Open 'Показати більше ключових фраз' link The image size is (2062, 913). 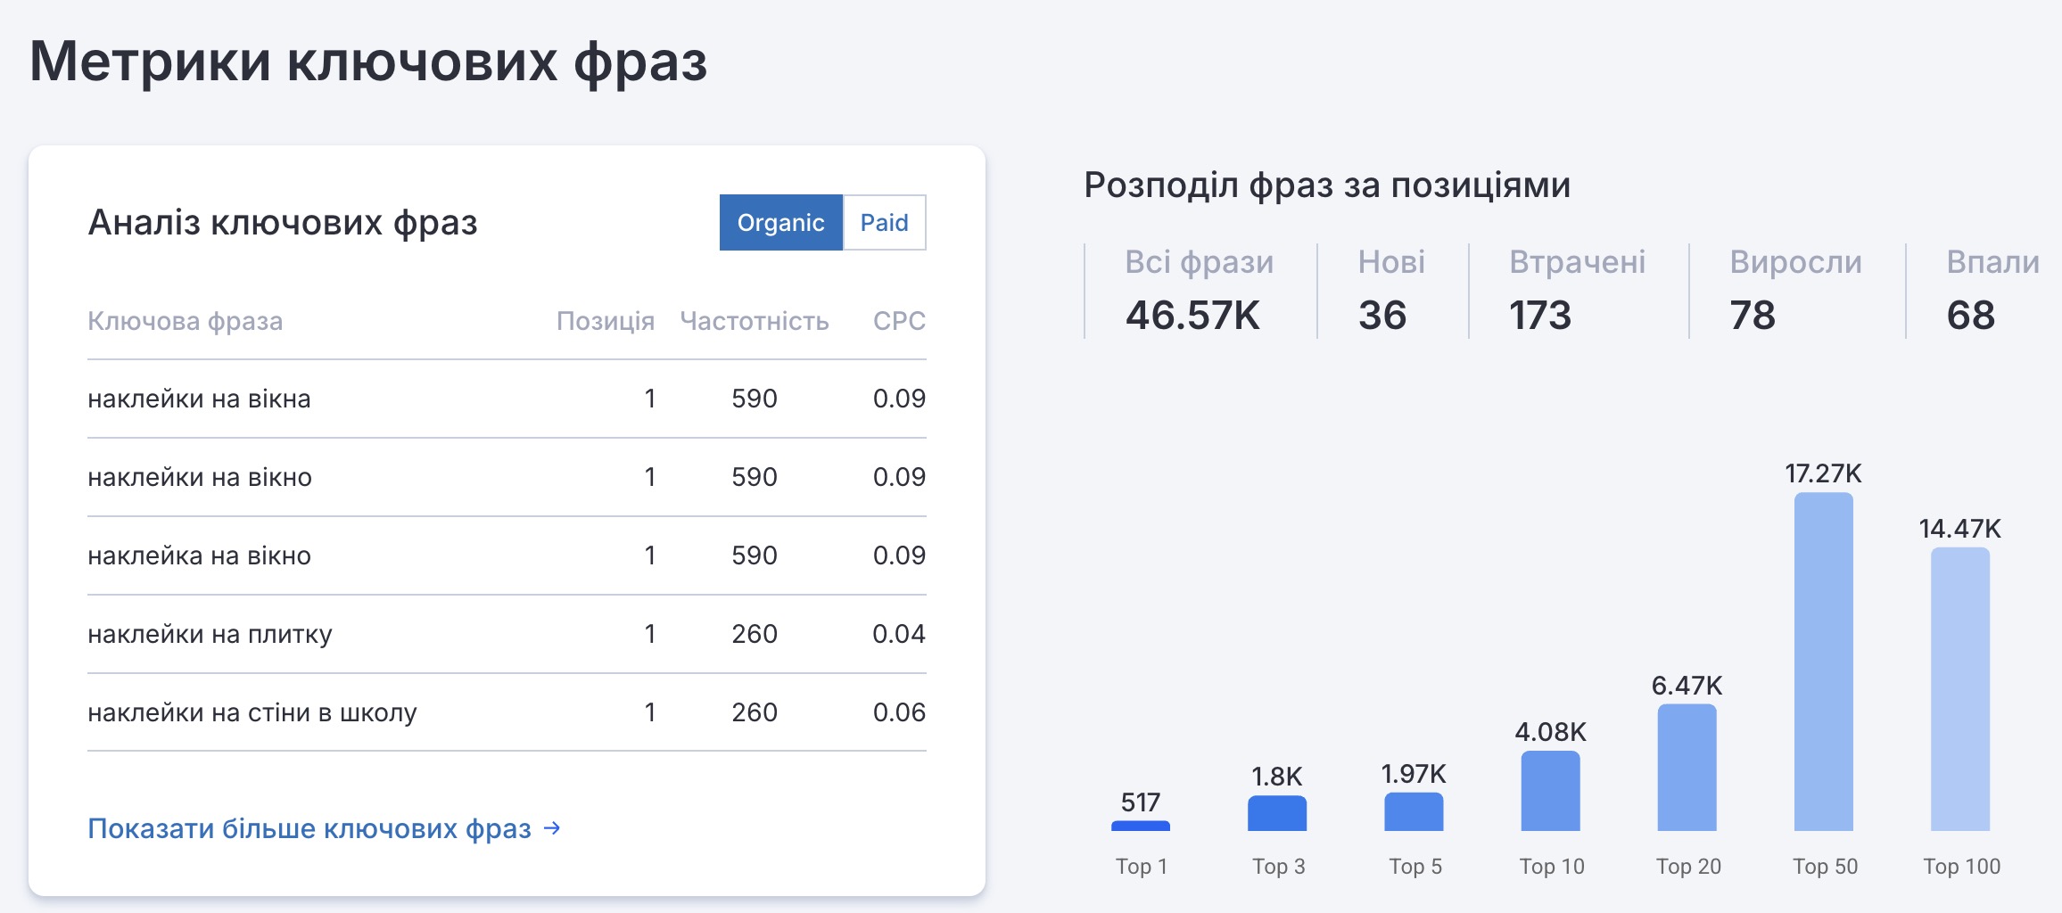tap(309, 828)
